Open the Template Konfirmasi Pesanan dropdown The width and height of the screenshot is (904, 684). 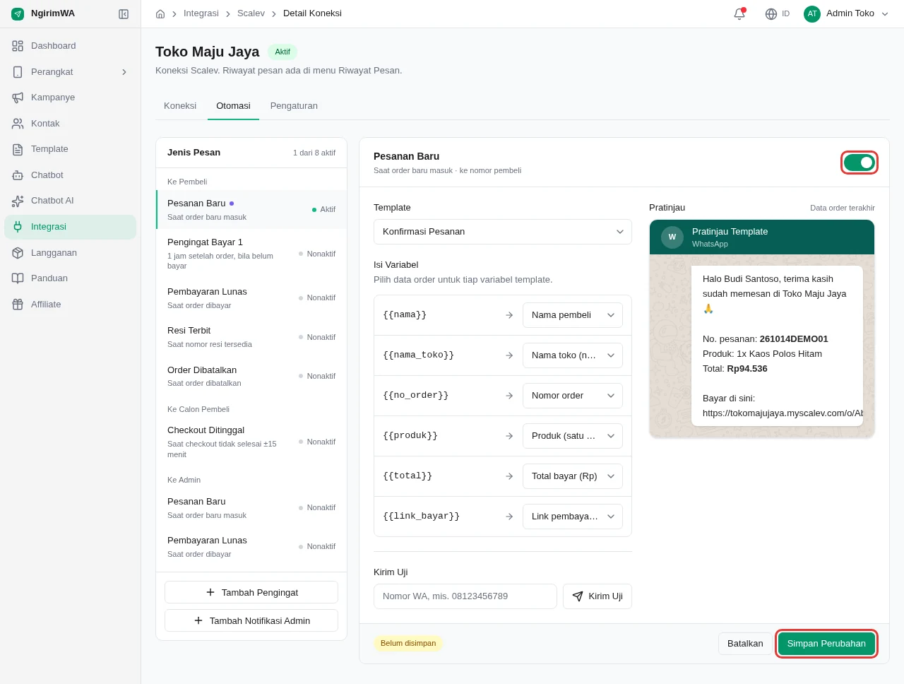503,232
